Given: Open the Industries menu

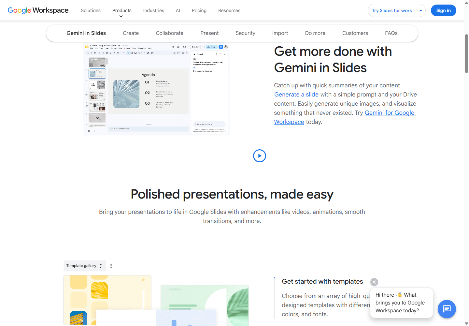Looking at the screenshot, I should (154, 10).
